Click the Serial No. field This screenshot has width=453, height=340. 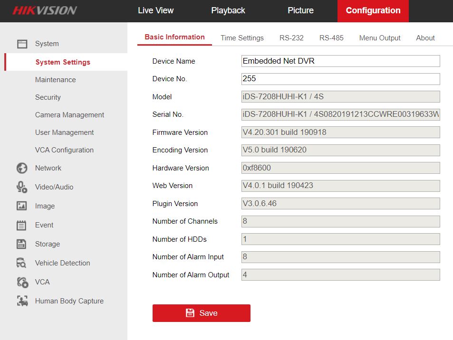[341, 114]
